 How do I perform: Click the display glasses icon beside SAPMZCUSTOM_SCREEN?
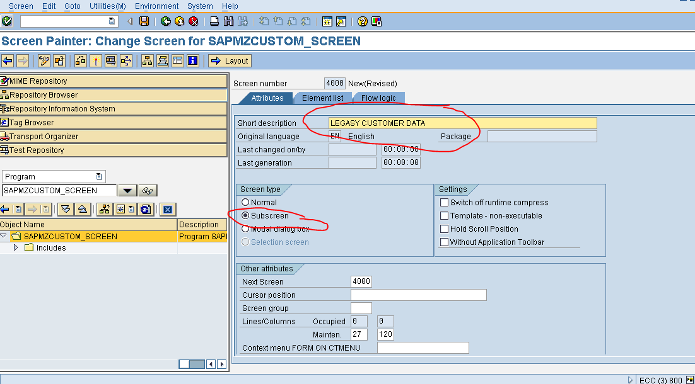click(147, 190)
